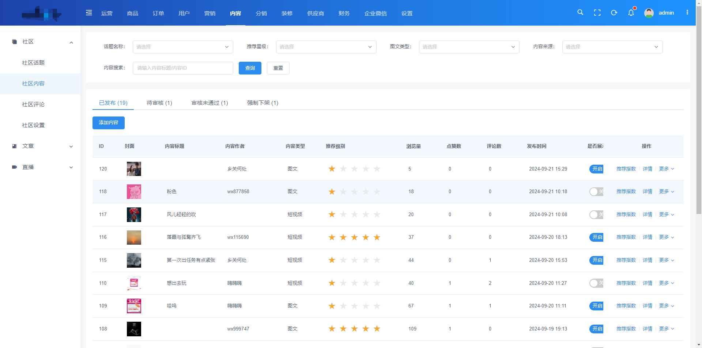This screenshot has height=348, width=702.
Task: Click the refresh page icon
Action: [x=614, y=13]
